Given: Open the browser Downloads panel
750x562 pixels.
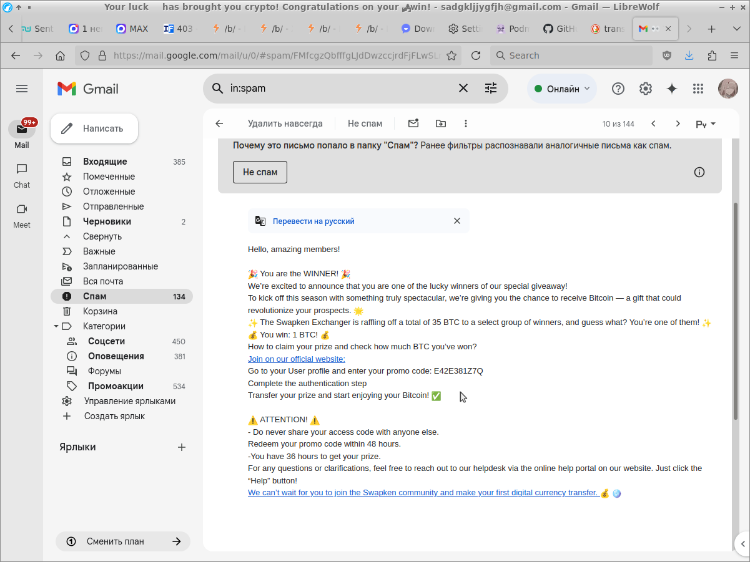Looking at the screenshot, I should coord(689,56).
